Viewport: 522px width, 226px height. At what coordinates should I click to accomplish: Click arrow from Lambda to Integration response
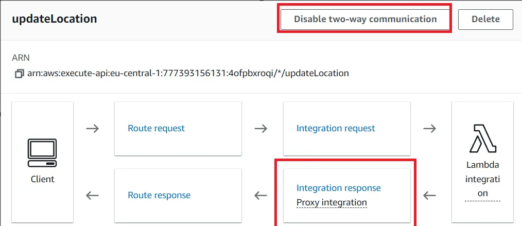429,195
